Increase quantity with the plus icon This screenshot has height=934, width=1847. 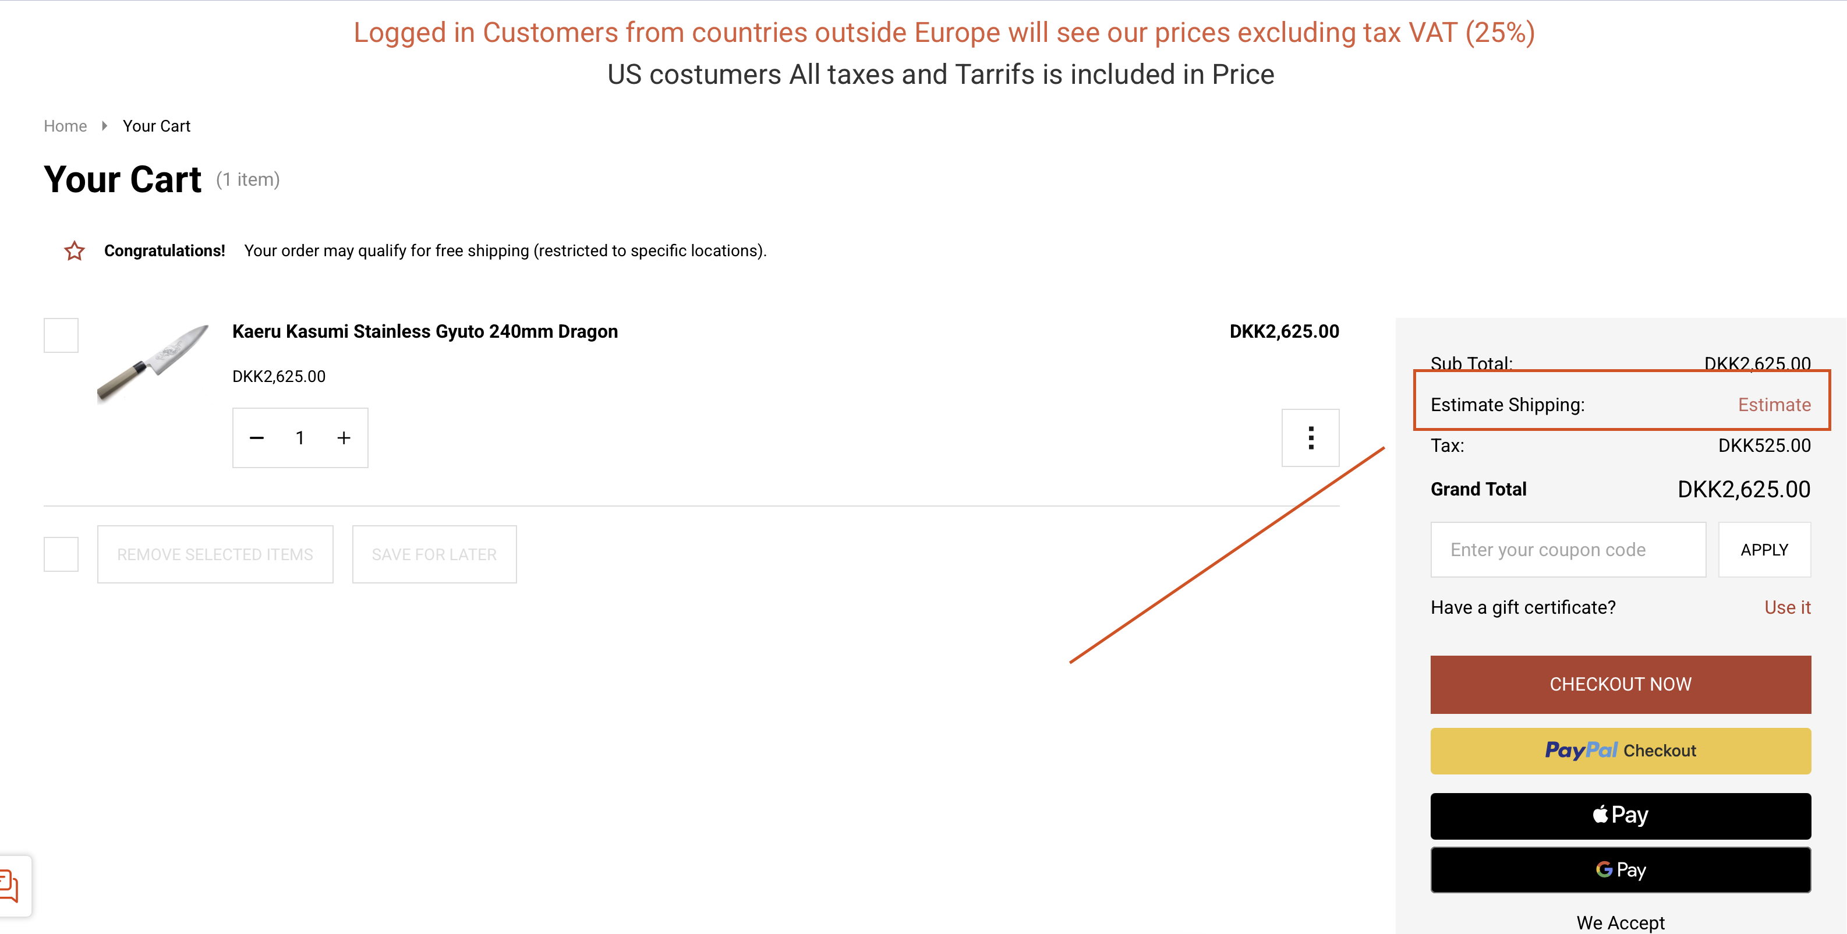click(344, 438)
